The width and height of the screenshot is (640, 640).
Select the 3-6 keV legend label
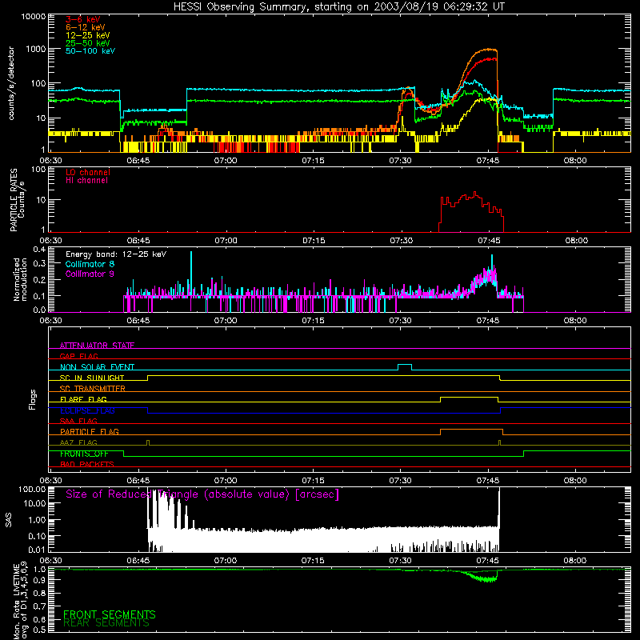click(x=83, y=19)
